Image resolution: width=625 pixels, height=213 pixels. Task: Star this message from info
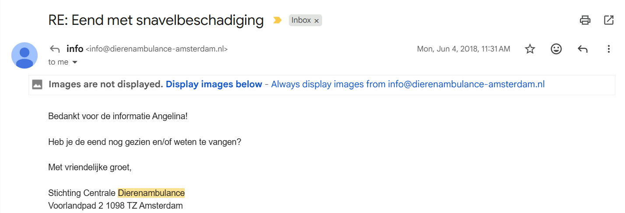(530, 49)
